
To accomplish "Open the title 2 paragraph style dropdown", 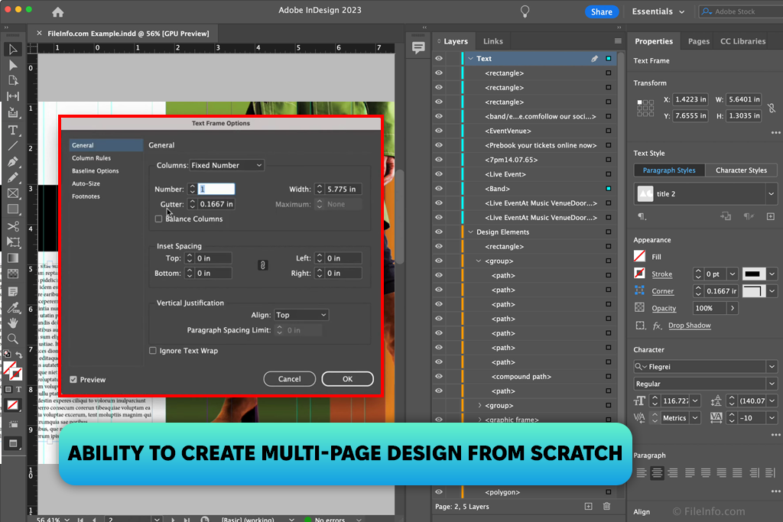I will point(771,193).
